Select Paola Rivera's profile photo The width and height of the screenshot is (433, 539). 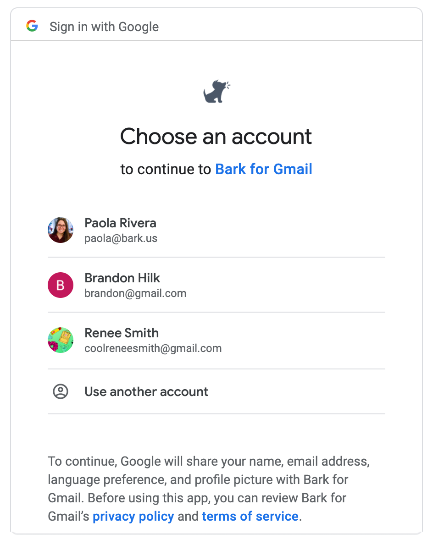[x=61, y=230]
